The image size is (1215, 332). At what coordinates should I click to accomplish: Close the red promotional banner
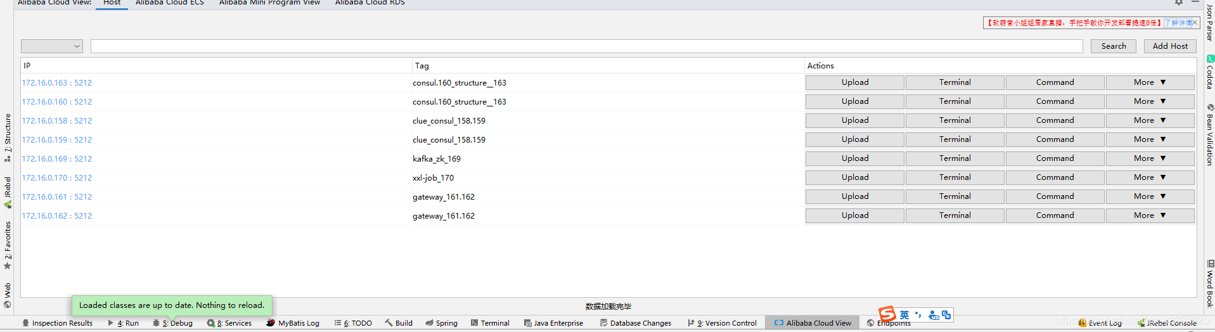[x=1195, y=23]
